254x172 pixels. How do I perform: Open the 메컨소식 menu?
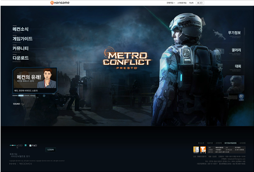coord(21,29)
